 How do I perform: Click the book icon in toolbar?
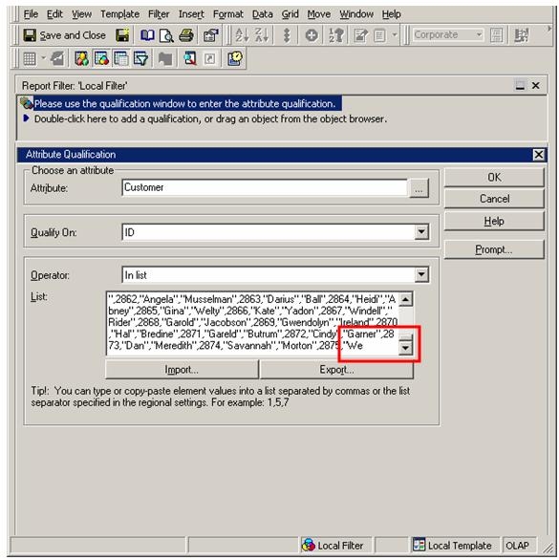pos(147,35)
